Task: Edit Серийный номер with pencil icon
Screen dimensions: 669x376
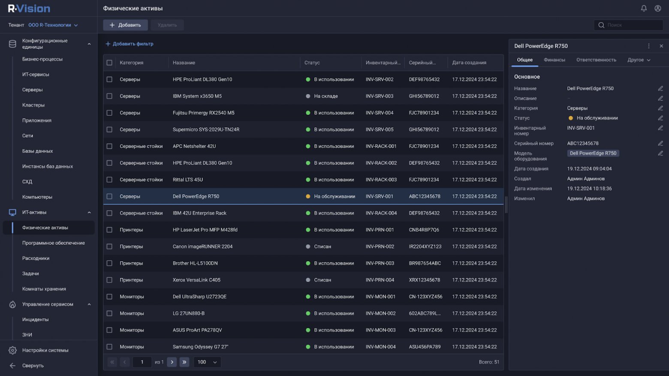Action: pyautogui.click(x=660, y=143)
